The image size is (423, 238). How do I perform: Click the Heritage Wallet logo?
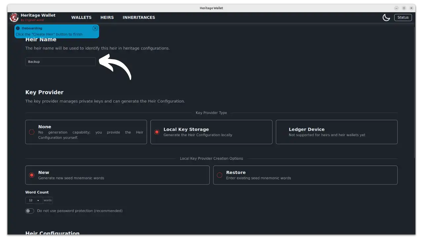[14, 17]
